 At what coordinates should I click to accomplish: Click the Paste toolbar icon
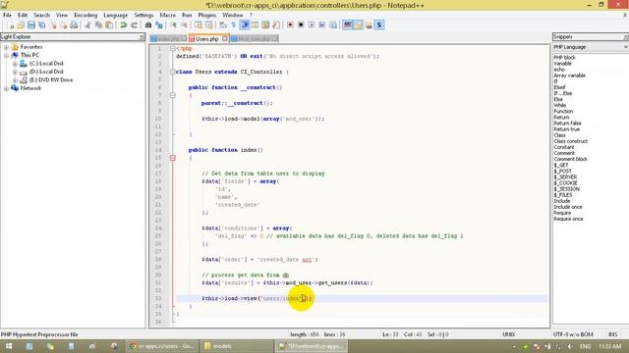point(109,25)
